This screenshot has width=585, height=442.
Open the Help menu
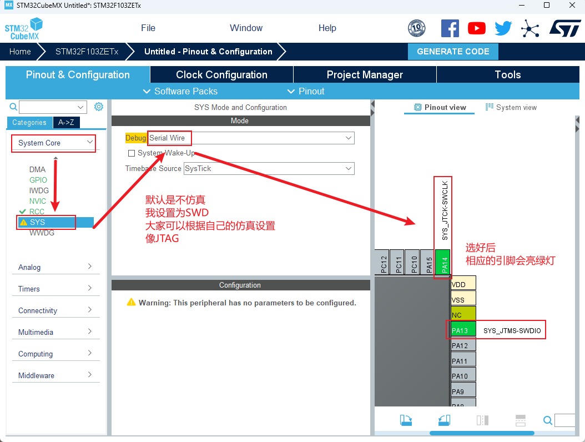pos(327,28)
